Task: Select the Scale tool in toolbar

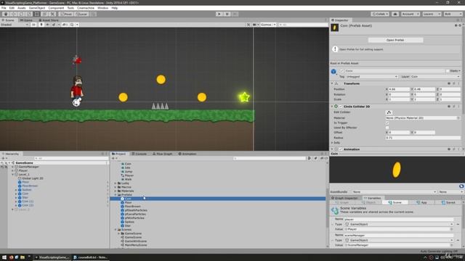Action: [29, 14]
